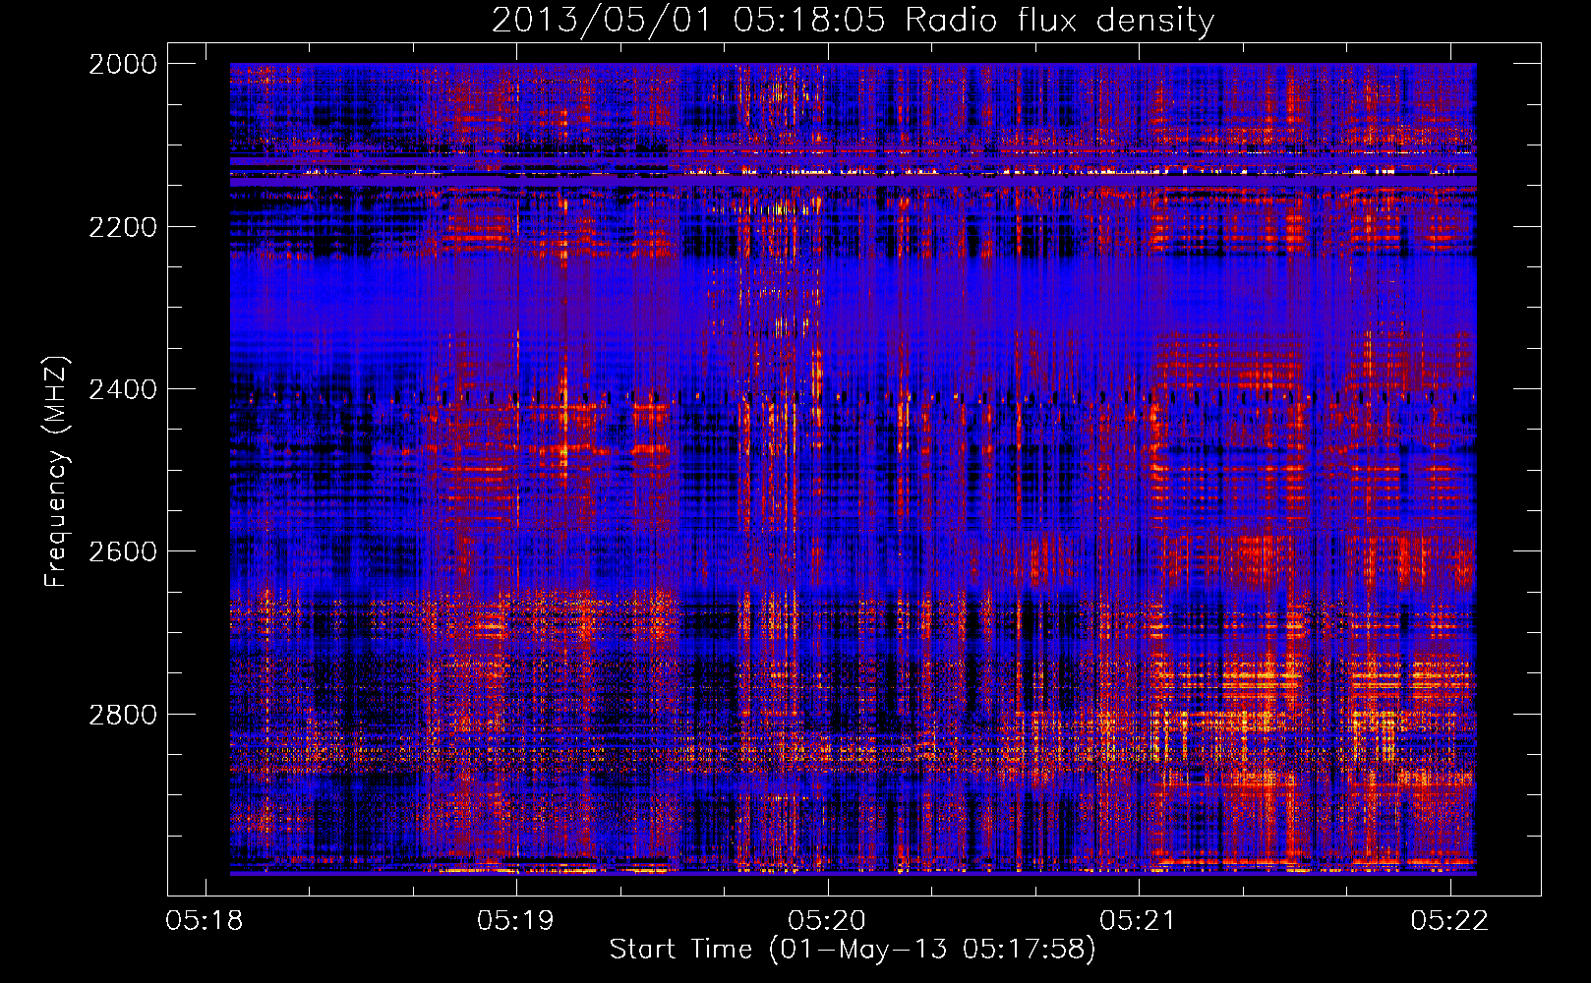Select the 2600 frequency tick label
This screenshot has height=983, width=1591.
click(123, 551)
